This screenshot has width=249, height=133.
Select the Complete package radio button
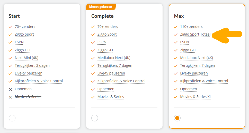click(95, 118)
